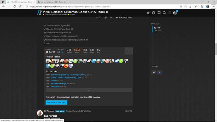Like the post with the heart icon
217x122 pixels.
pyautogui.click(x=100, y=18)
